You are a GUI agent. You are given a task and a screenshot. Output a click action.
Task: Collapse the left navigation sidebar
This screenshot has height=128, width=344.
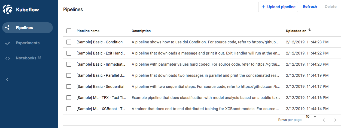(x=7, y=79)
